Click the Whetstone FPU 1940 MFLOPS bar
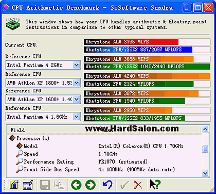216x194 pixels. [147, 101]
